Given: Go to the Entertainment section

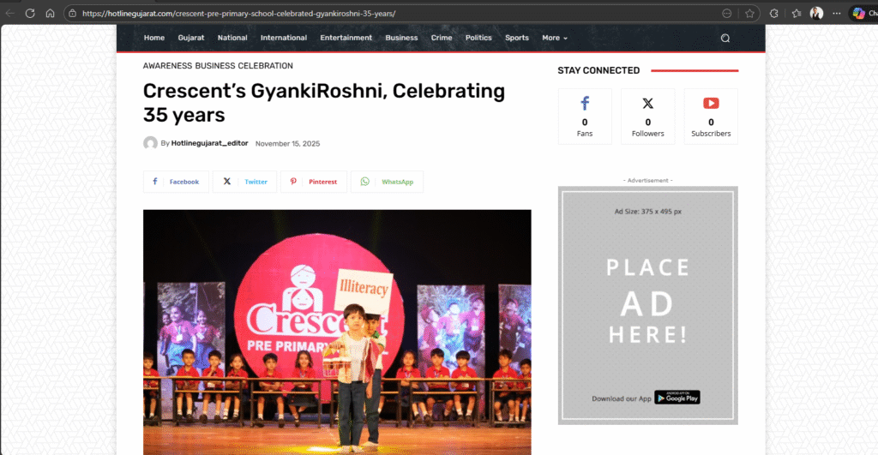Looking at the screenshot, I should point(346,38).
